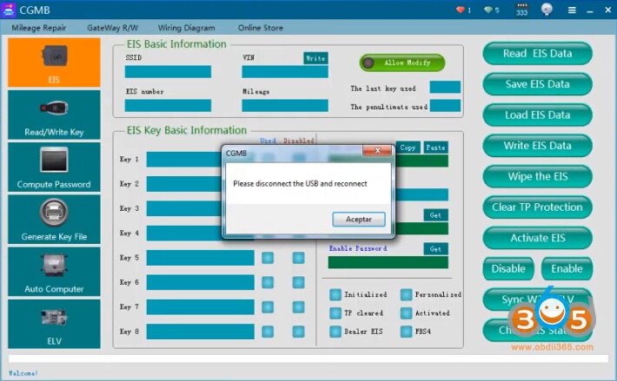Click the round avatar icon in title bar
Image resolution: width=617 pixels, height=381 pixels.
click(547, 10)
